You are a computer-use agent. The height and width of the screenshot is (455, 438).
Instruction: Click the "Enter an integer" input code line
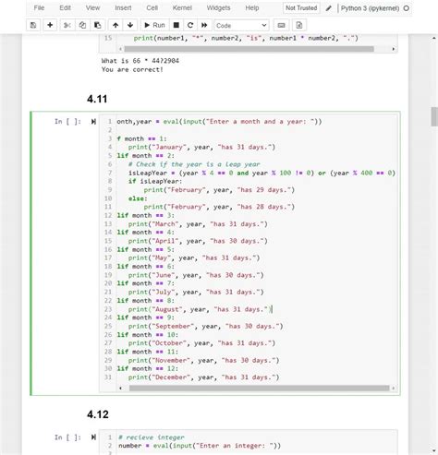[200, 446]
